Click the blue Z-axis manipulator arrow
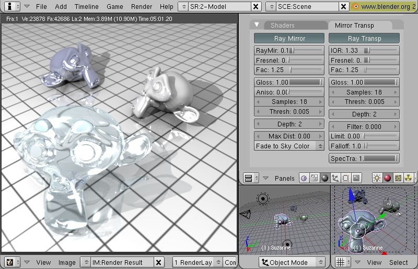Viewport: 418px width, 269px height. (352, 194)
